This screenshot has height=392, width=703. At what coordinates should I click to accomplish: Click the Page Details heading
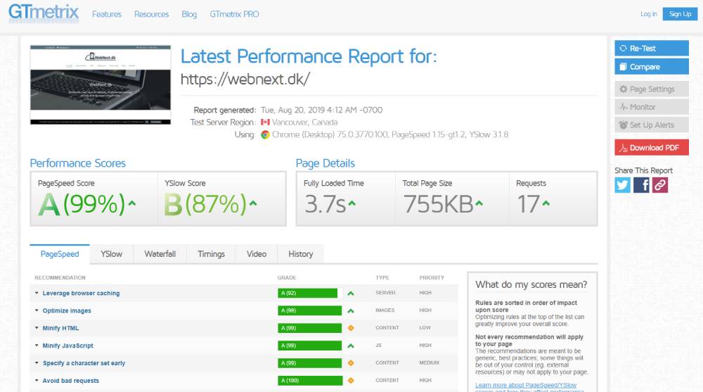325,163
